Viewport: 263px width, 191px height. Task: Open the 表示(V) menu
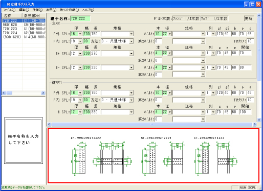pyautogui.click(x=51, y=10)
